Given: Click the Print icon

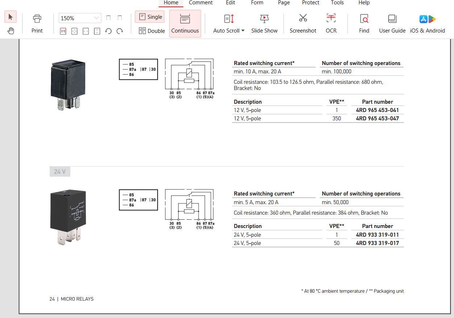Looking at the screenshot, I should pyautogui.click(x=37, y=23).
